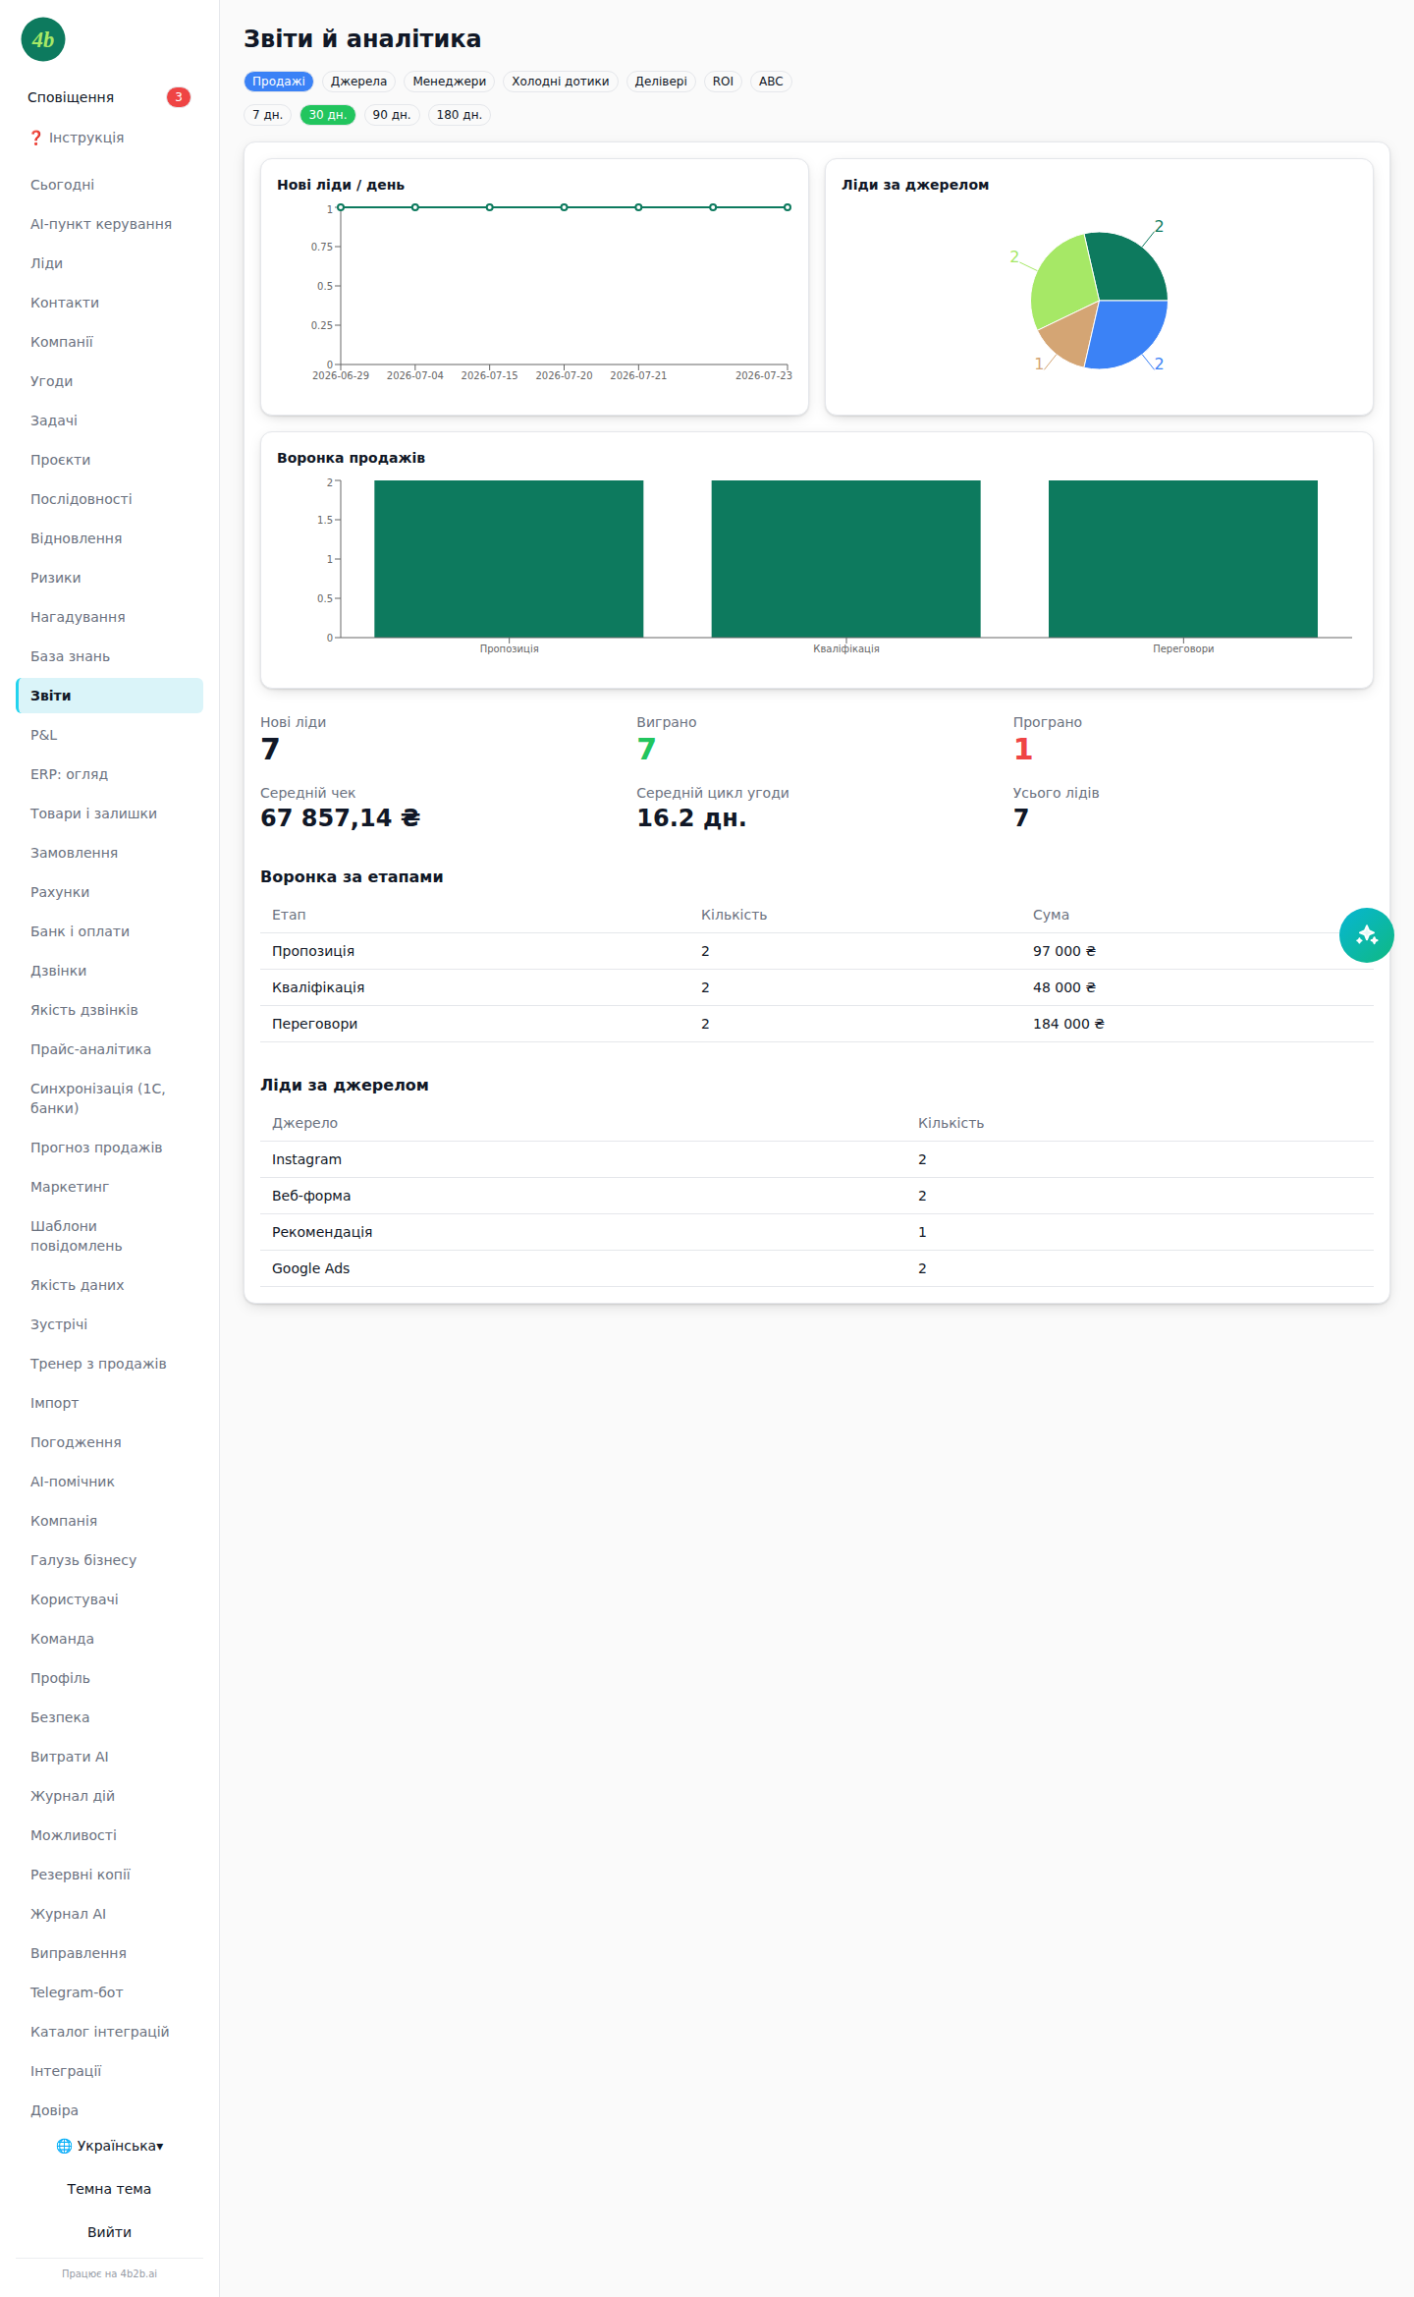This screenshot has width=1414, height=2297.
Task: Open the Довіра sidebar item
Action: 109,2110
